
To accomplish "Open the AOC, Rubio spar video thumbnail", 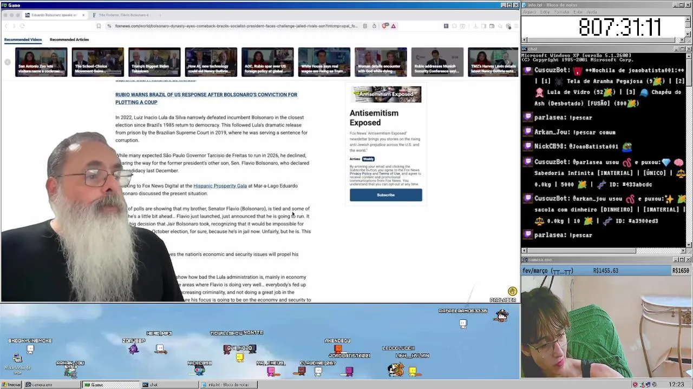I will [x=267, y=62].
